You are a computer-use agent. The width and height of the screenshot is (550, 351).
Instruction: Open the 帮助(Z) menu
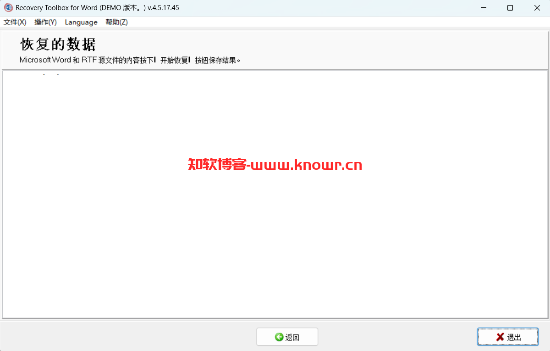[116, 22]
